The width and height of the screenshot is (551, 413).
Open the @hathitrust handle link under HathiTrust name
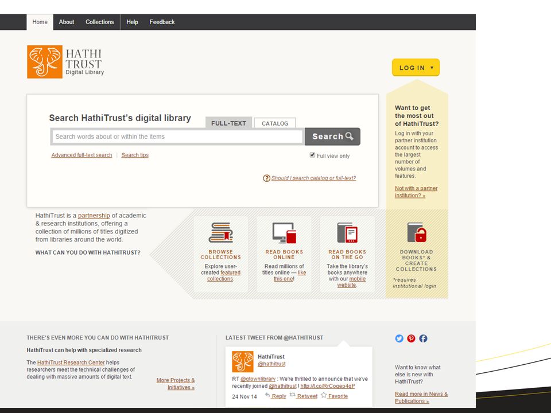271,364
